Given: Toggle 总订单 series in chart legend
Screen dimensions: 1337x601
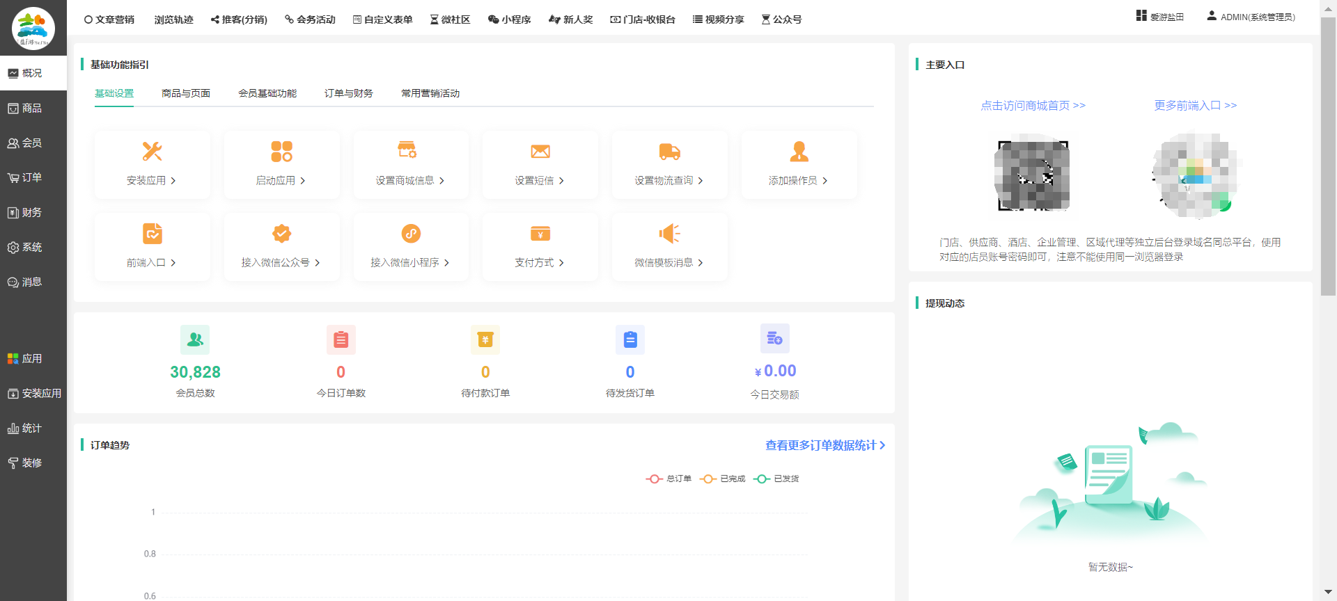Looking at the screenshot, I should (x=668, y=479).
